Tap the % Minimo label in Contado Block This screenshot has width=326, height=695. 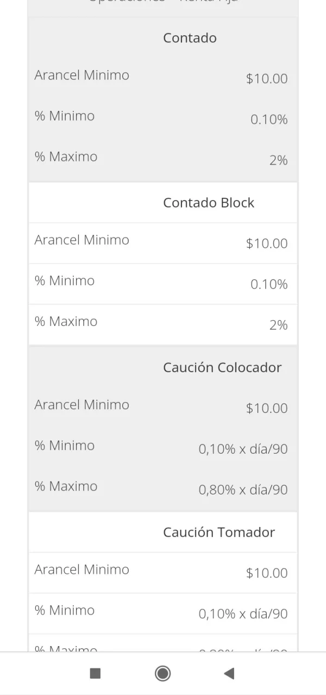pos(65,280)
